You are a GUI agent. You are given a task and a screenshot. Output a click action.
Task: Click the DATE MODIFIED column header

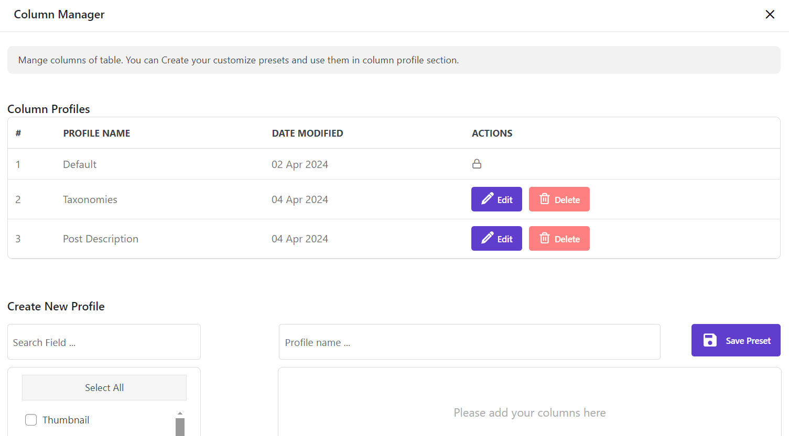pos(307,133)
